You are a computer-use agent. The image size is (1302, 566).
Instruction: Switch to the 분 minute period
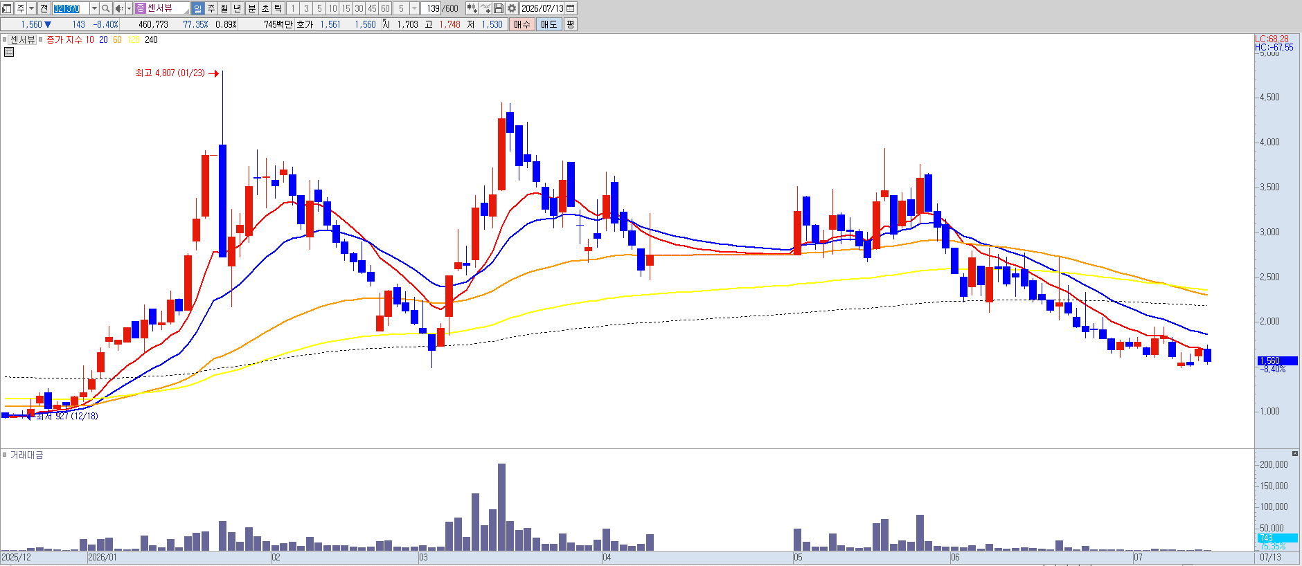tap(251, 8)
